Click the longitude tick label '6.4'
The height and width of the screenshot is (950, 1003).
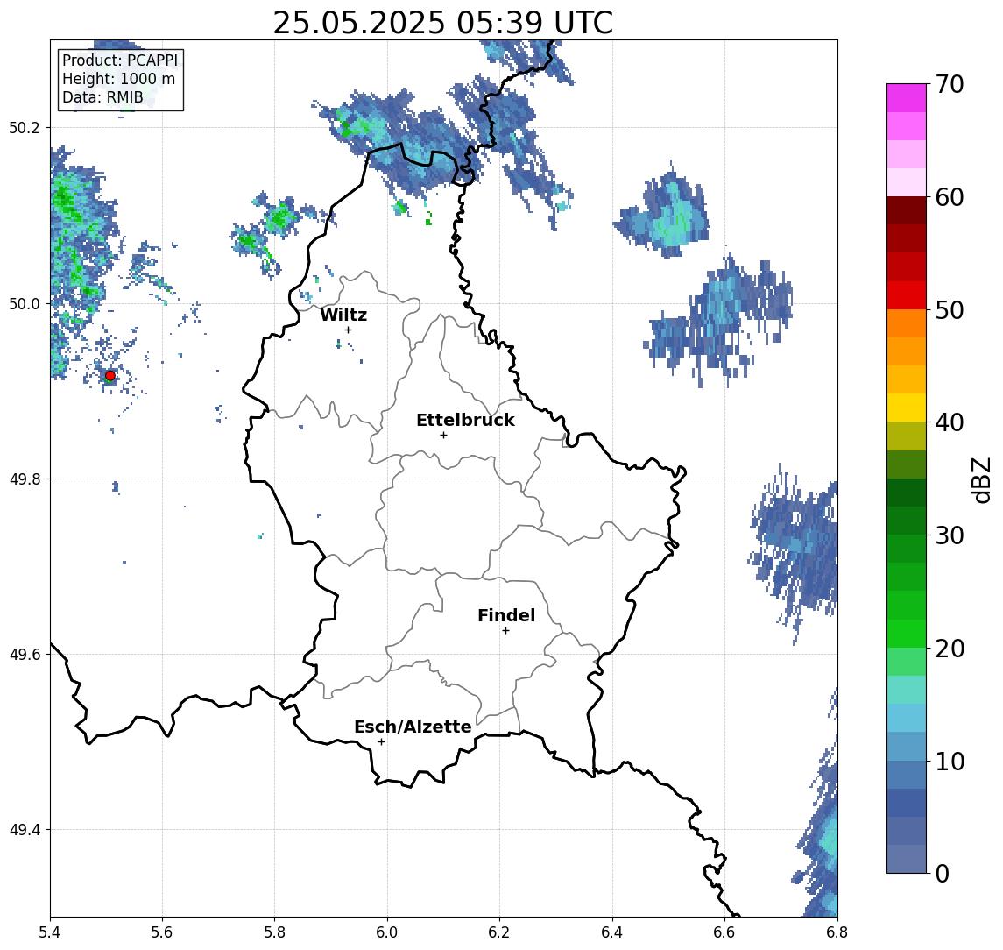click(x=612, y=932)
